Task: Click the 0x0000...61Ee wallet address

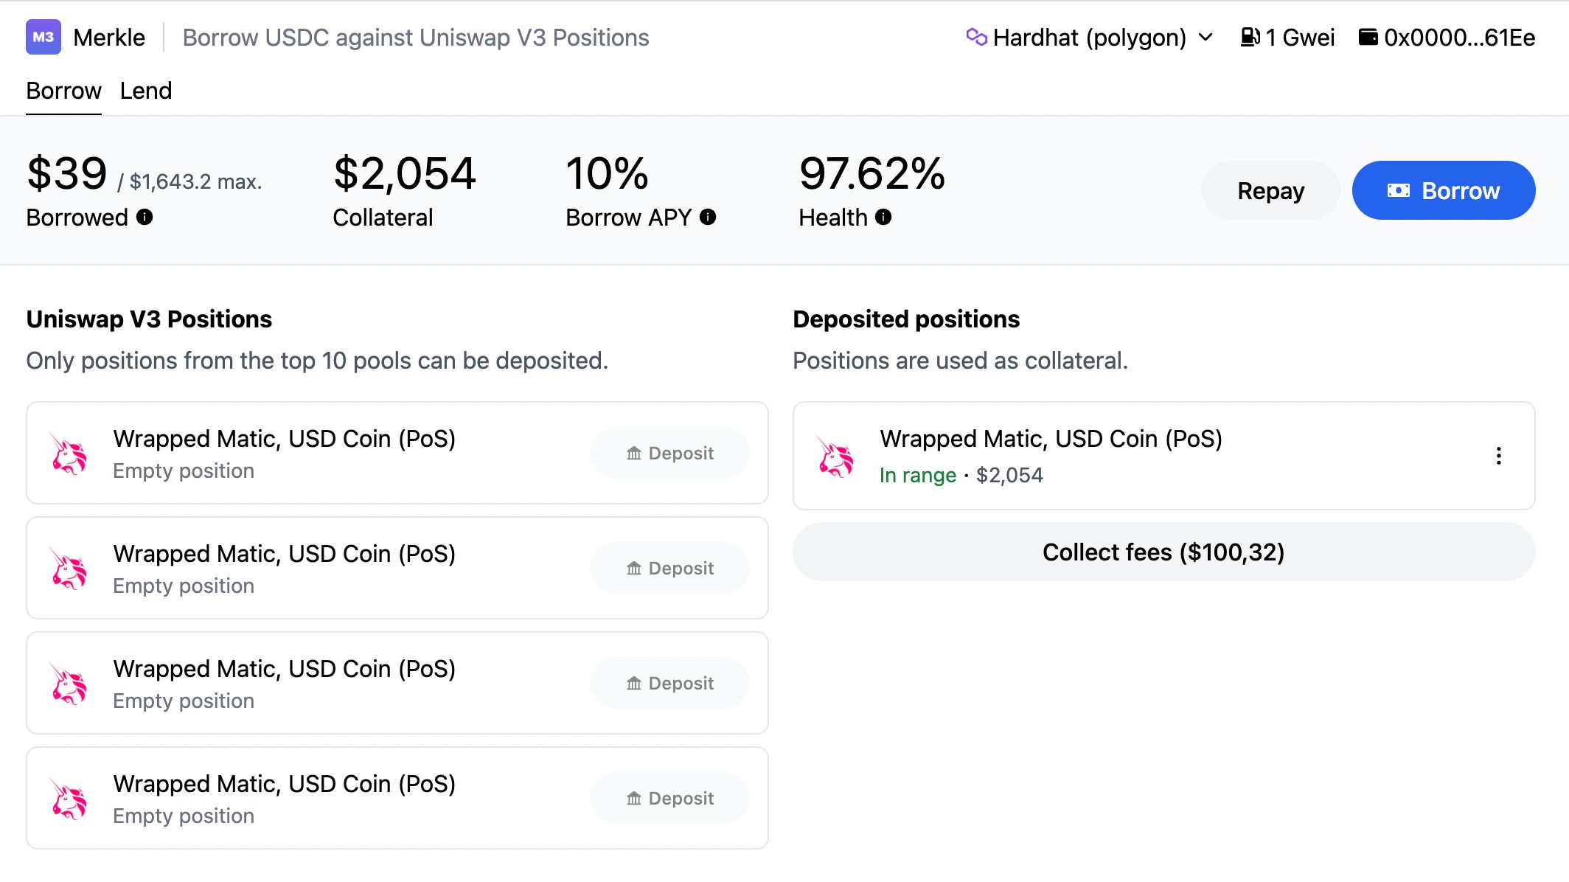Action: coord(1460,37)
